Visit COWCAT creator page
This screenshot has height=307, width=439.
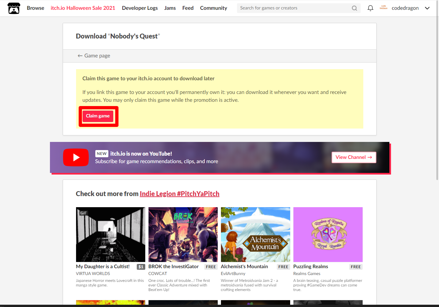point(158,274)
